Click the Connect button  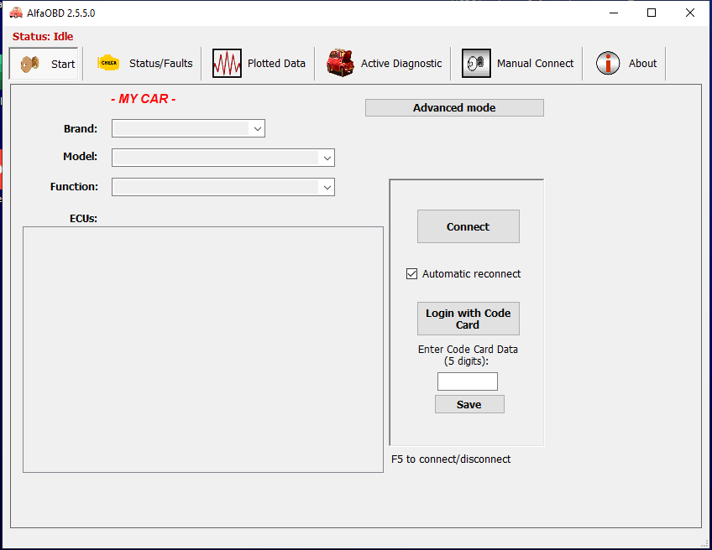(469, 226)
